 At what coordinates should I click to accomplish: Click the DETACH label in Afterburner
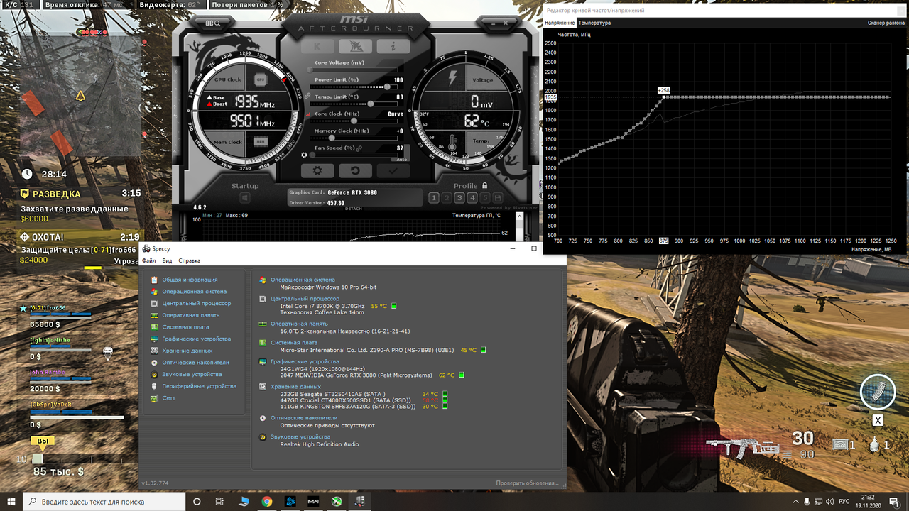[353, 209]
